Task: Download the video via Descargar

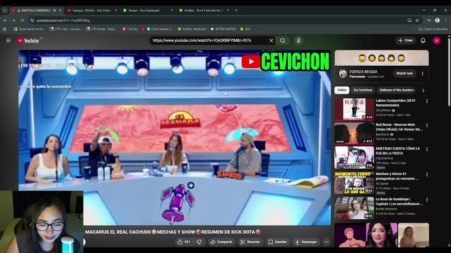Action: point(306,242)
